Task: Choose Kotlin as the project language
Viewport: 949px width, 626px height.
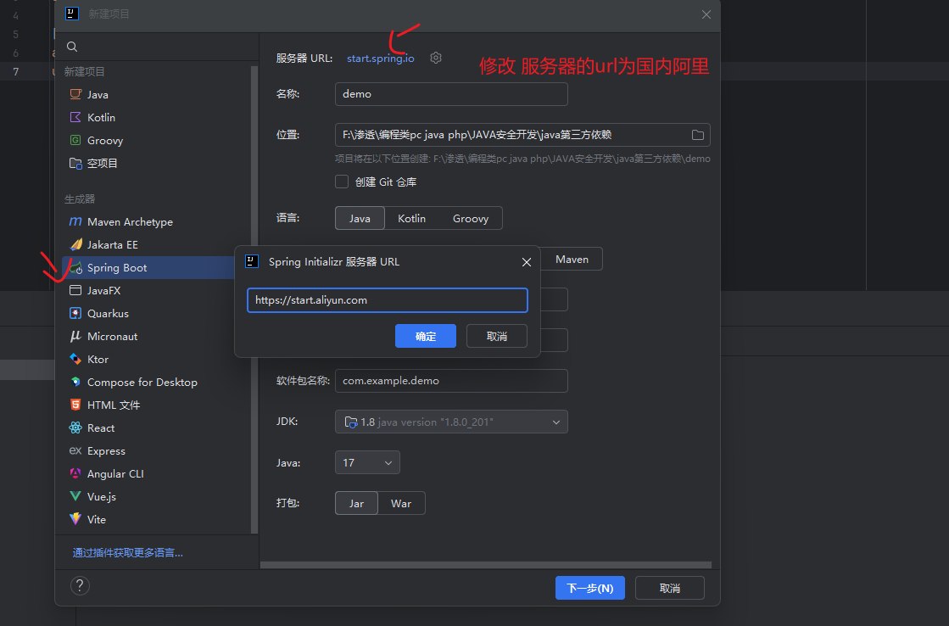Action: point(411,219)
